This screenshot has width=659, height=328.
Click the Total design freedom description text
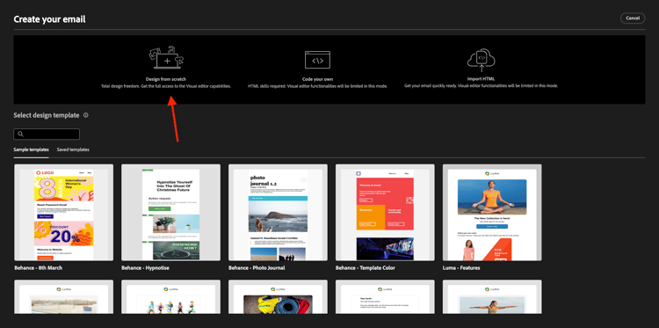pos(166,86)
